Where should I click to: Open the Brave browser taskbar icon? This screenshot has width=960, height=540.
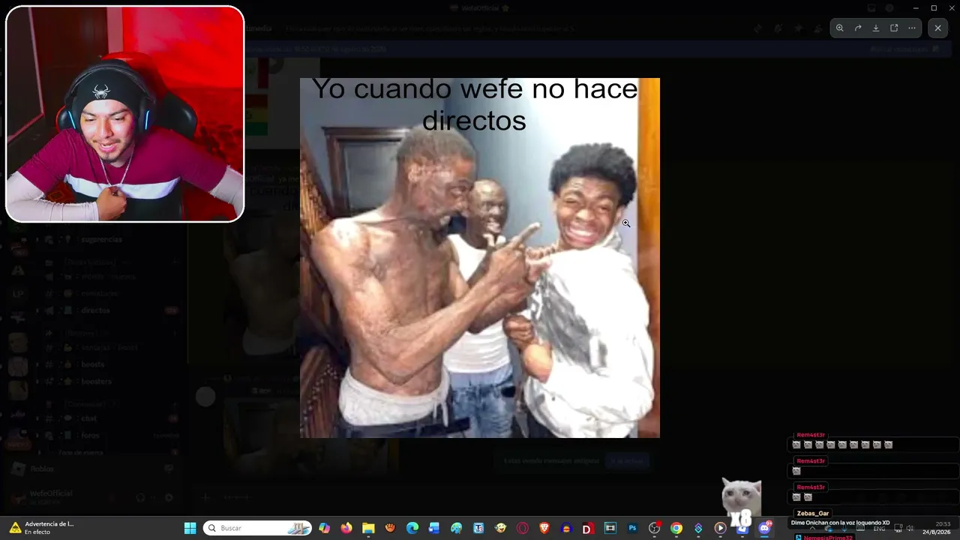[544, 528]
